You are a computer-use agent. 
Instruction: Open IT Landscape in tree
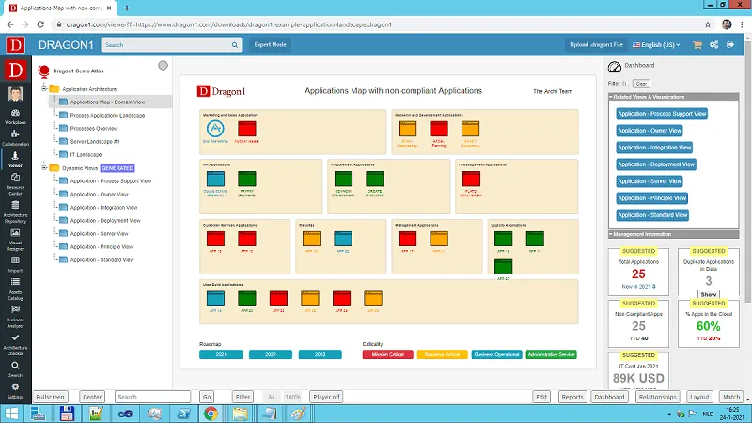86,154
